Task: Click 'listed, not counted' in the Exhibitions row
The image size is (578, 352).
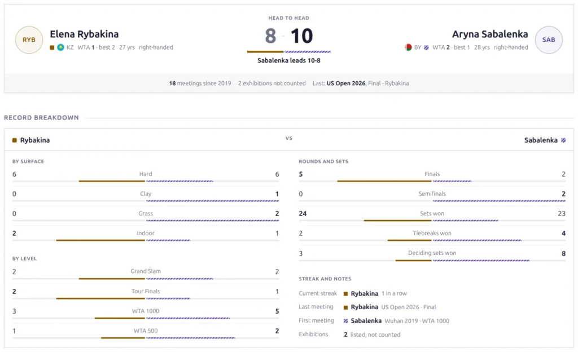Action: tap(375, 335)
